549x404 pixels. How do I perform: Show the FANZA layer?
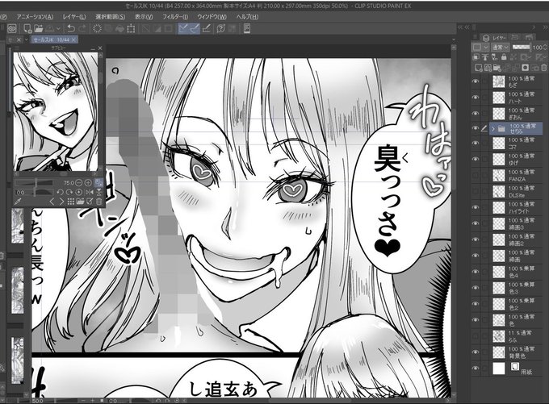click(475, 175)
